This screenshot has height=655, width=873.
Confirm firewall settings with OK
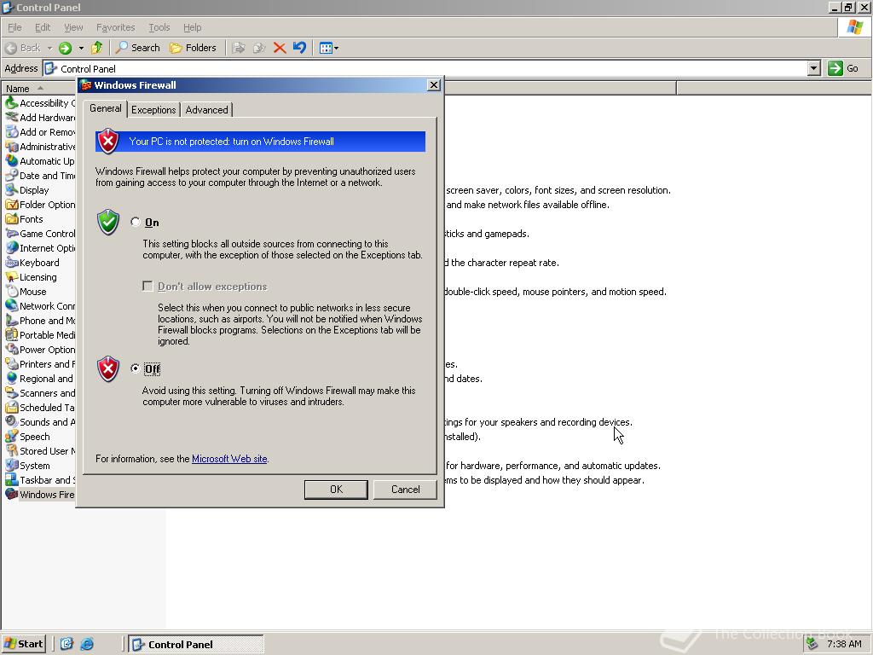pos(336,489)
